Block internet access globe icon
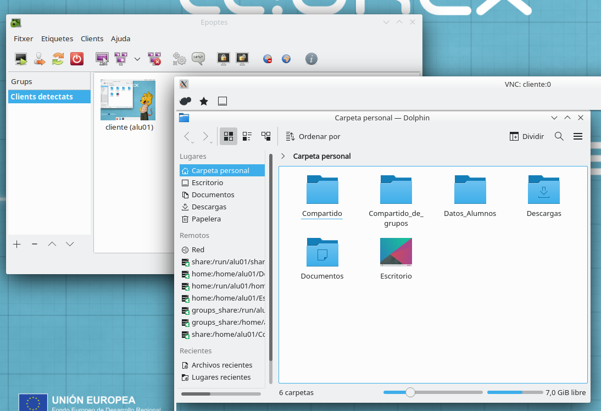This screenshot has width=601, height=411. click(268, 59)
